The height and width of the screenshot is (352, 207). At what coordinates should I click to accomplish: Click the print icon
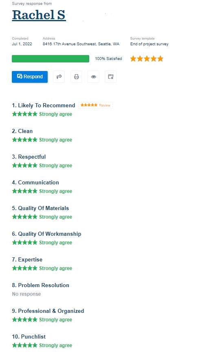[x=76, y=77]
